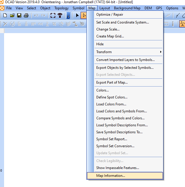This screenshot has width=185, height=187.
Task: Select Export Objects by Selected Symbols...
Action: click(x=125, y=68)
